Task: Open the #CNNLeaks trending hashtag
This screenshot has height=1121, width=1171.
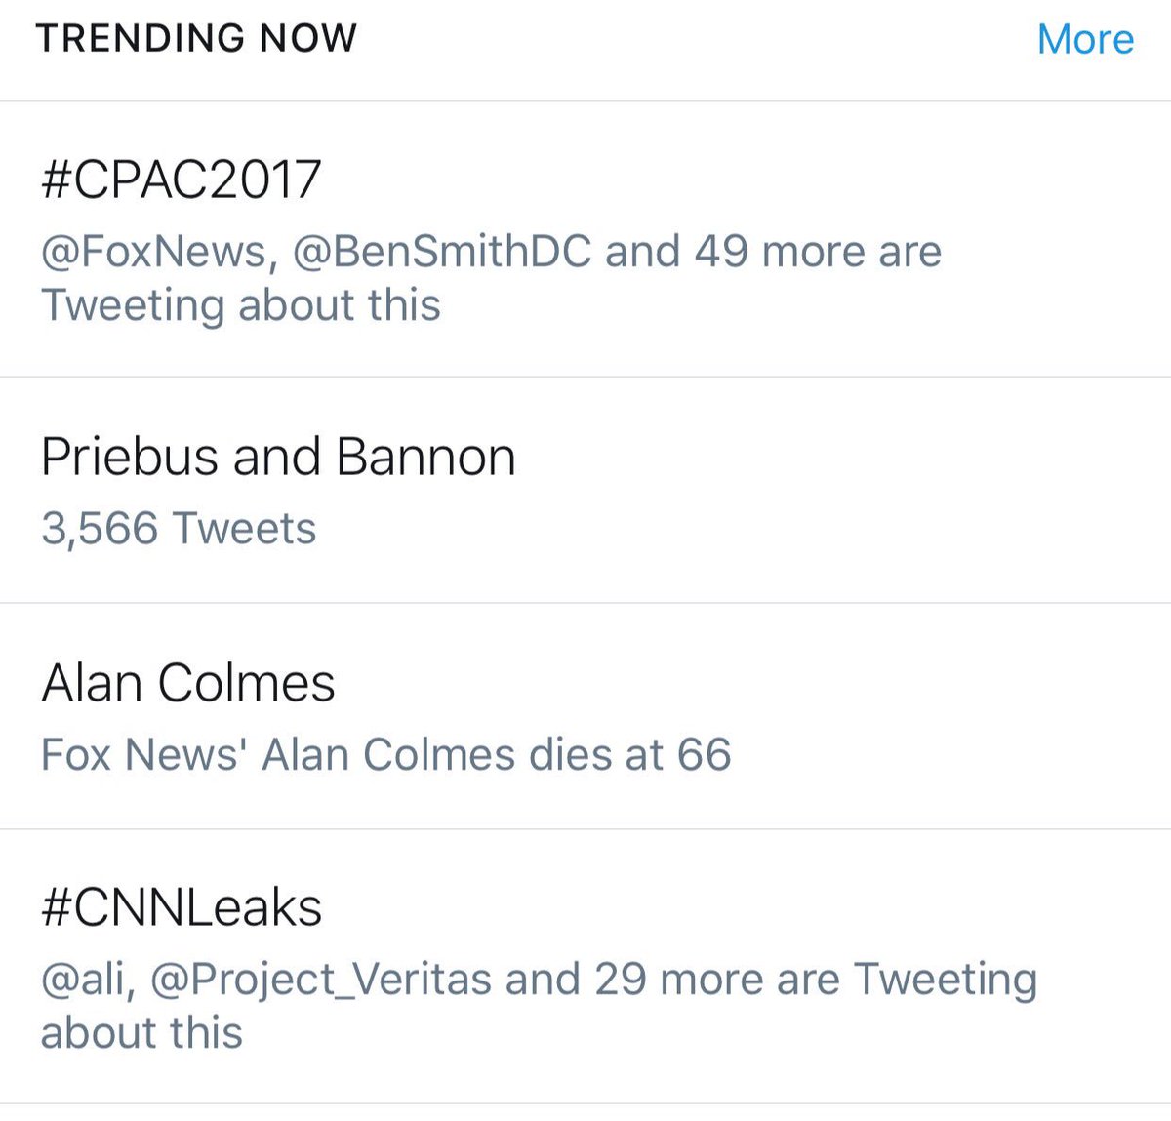Action: (182, 908)
